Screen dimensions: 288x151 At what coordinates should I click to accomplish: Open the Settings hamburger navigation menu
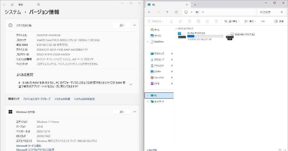pos(12,5)
